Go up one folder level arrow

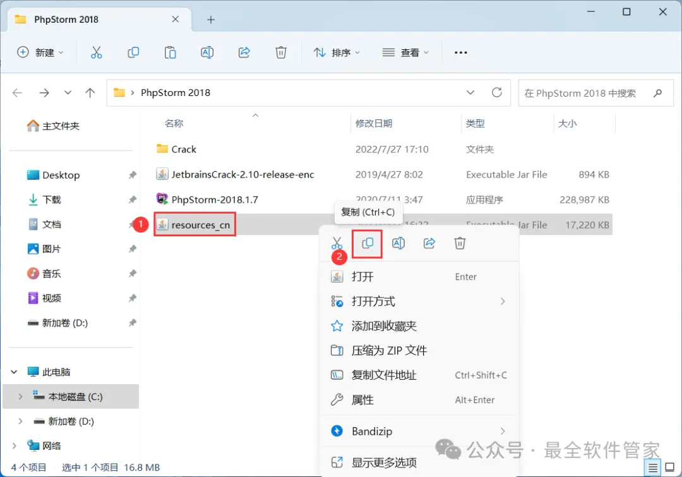90,93
